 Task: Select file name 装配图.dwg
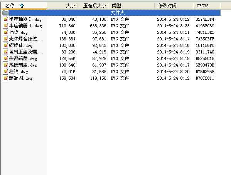click(x=21, y=78)
